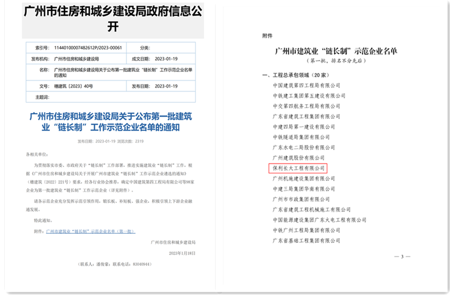The image size is (450, 295).
Task: Click the 成文日期 value 2023-01-19
Action: tap(166, 59)
